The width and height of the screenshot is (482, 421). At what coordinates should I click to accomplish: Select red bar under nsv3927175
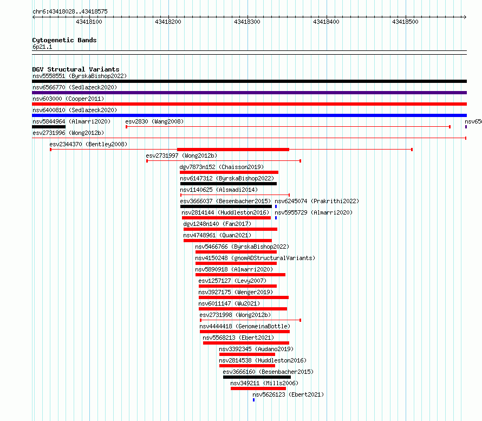pyautogui.click(x=244, y=297)
